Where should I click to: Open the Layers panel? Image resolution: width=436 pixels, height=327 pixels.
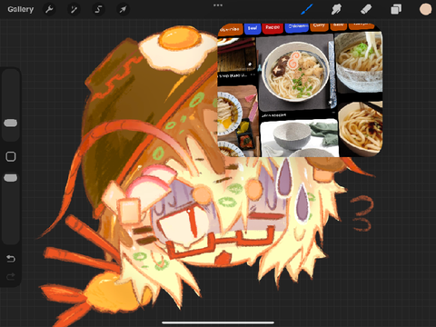click(396, 9)
